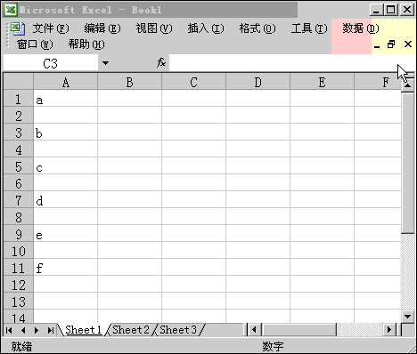Open the 工具(T) menu
Screen dimensions: 417x354
pyautogui.click(x=309, y=28)
